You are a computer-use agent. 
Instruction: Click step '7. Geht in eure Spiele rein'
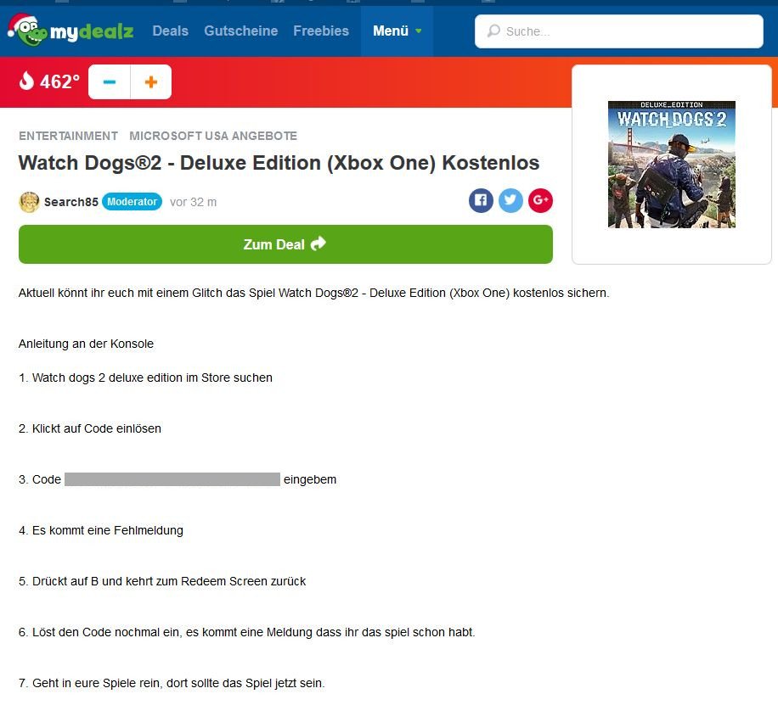click(172, 683)
